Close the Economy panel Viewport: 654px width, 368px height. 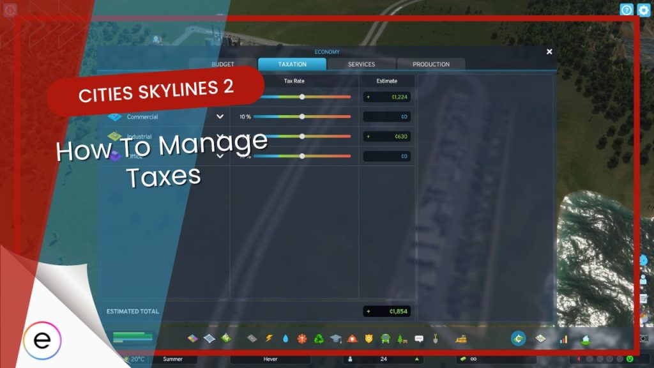pyautogui.click(x=549, y=52)
